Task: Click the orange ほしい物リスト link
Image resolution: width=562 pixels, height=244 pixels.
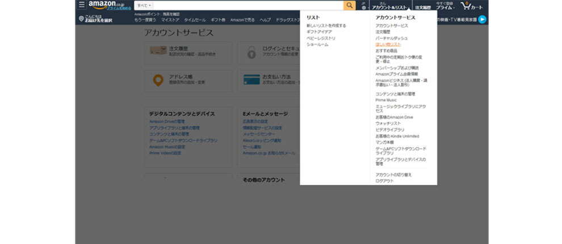Action: pyautogui.click(x=388, y=45)
